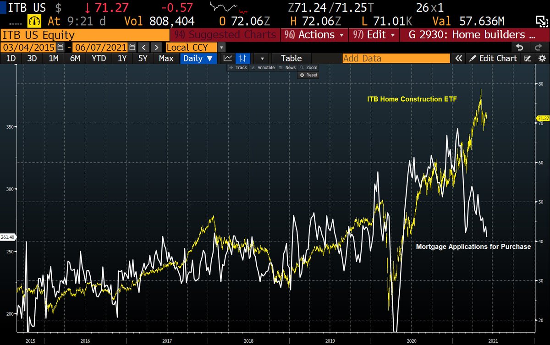Viewport: 550px width, 345px height.
Task: Select the 1M range tab
Action: coord(54,58)
